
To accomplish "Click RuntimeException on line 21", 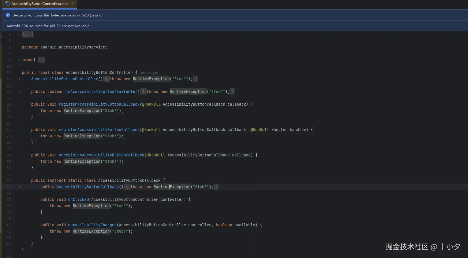I will click(82, 111).
